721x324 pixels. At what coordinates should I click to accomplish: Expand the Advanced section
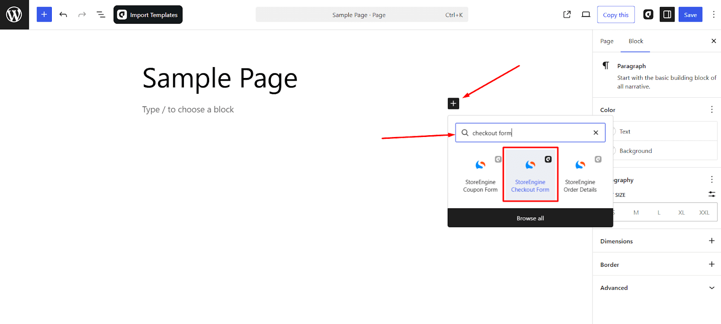pos(657,287)
